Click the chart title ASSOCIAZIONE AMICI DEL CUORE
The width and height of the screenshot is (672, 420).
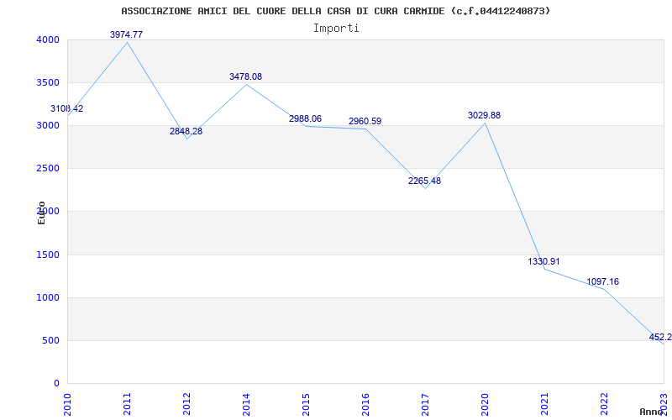click(x=335, y=11)
